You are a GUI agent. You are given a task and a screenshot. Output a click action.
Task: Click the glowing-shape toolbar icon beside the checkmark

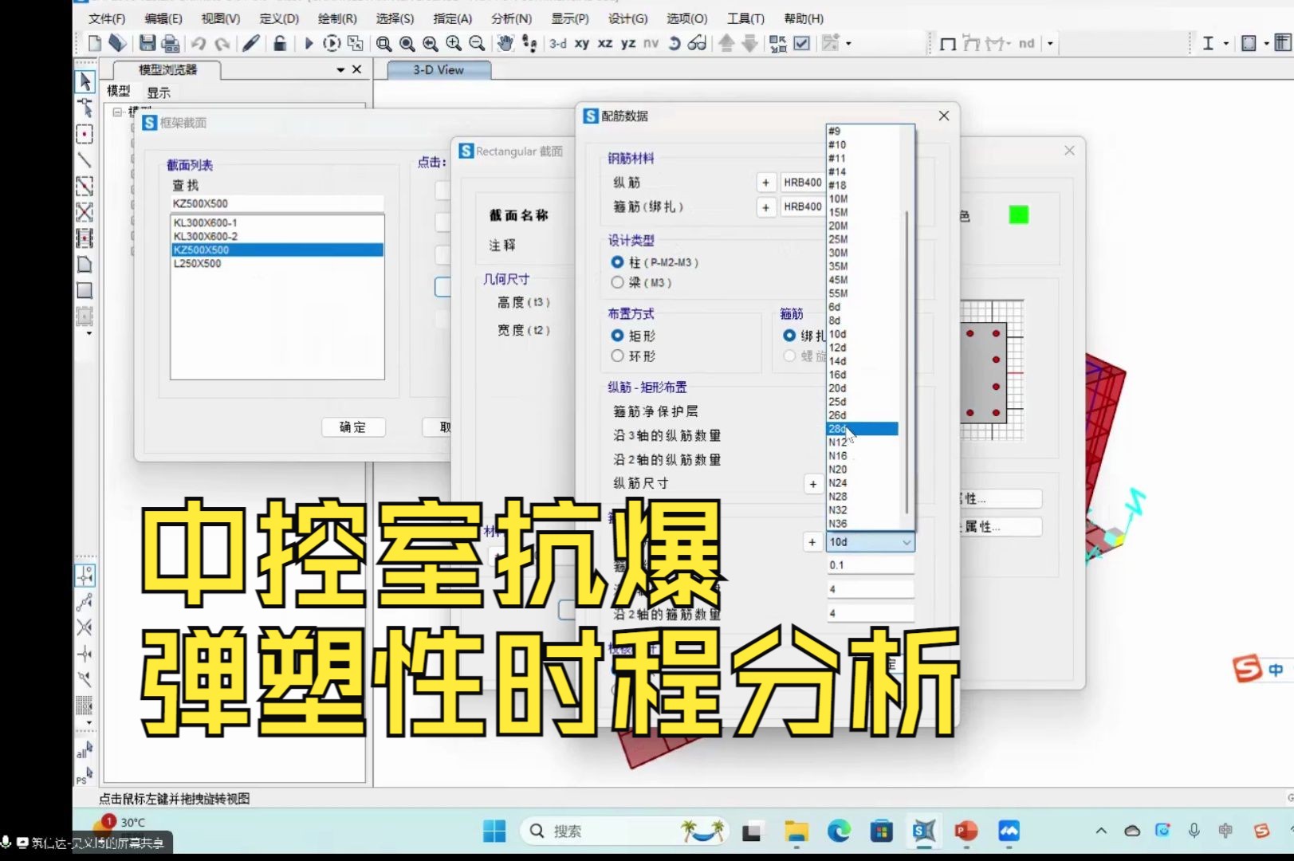pos(830,43)
